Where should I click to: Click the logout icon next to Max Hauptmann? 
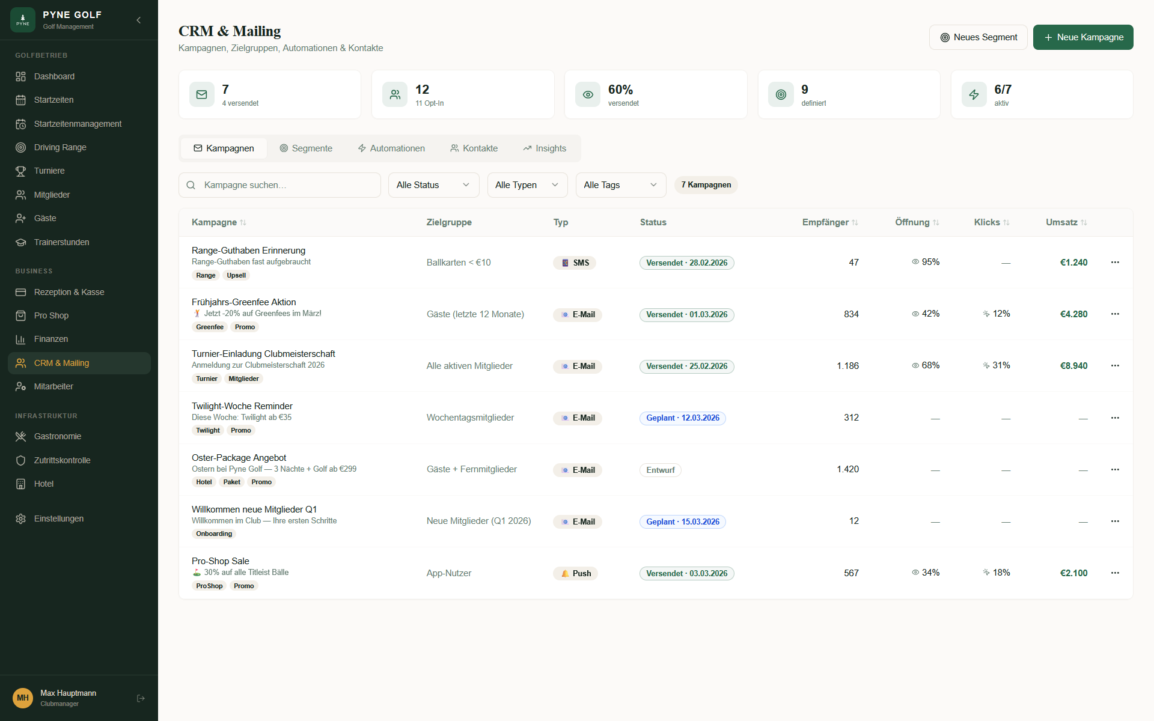click(x=141, y=698)
